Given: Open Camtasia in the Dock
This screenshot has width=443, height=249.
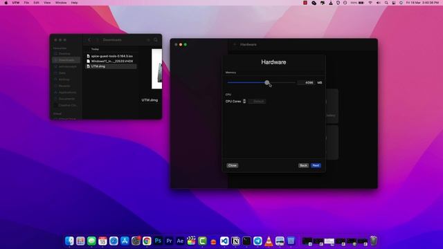Looking at the screenshot, I should point(202,241).
